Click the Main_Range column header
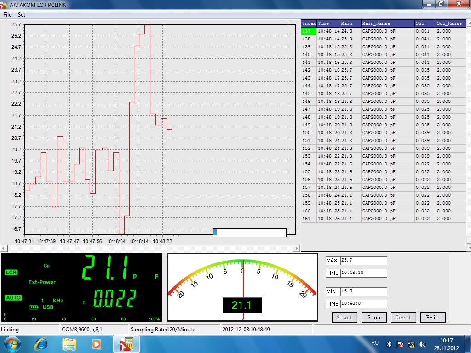 click(388, 23)
